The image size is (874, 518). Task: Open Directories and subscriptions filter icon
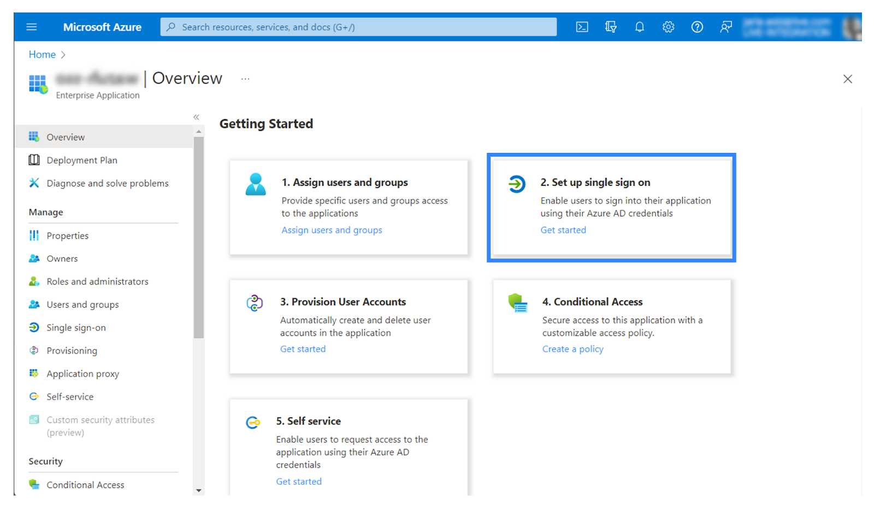click(x=611, y=27)
